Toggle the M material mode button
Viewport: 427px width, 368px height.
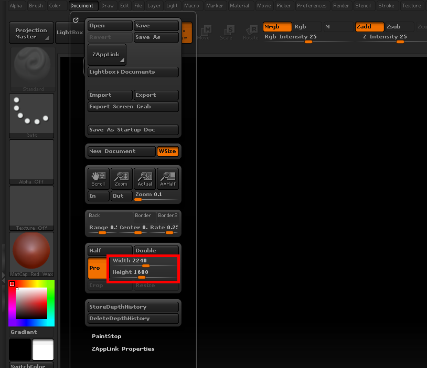point(338,27)
